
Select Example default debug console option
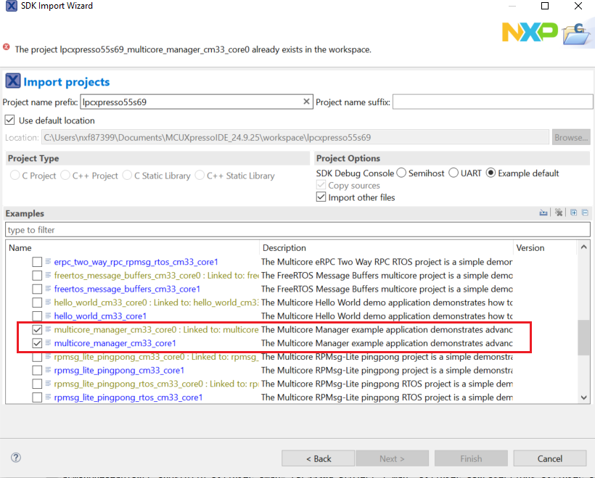pyautogui.click(x=491, y=173)
